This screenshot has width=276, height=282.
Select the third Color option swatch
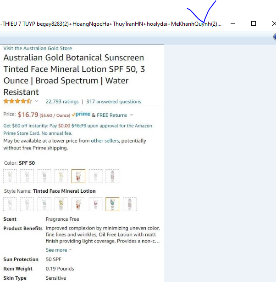coord(44,176)
